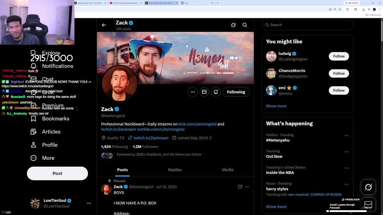The image size is (383, 215).
Task: Follow ChanceMorris
Action: point(339,73)
